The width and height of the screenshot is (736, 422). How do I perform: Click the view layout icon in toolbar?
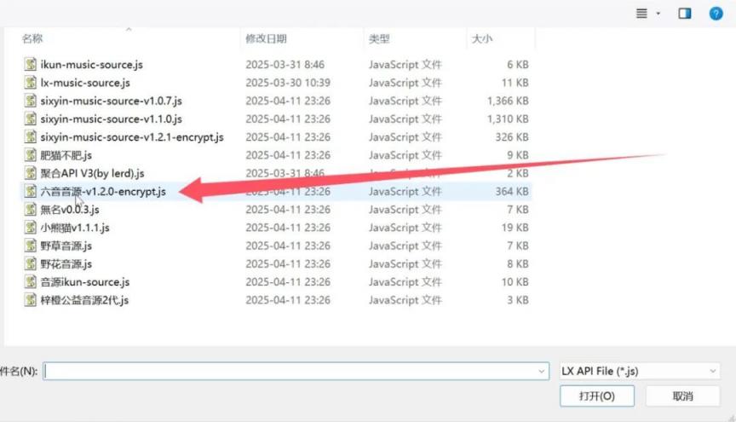(642, 14)
